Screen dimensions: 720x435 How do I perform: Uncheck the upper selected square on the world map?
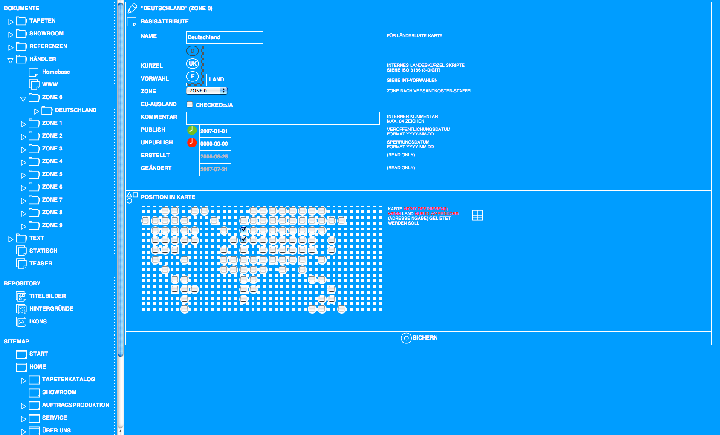(243, 229)
